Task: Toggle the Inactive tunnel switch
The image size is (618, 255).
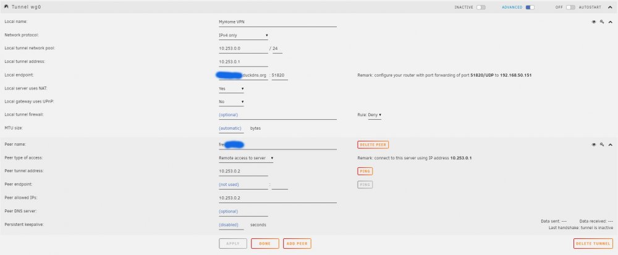Action: [481, 7]
